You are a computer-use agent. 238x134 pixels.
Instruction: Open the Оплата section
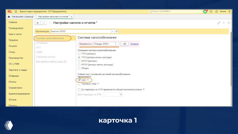12,100
